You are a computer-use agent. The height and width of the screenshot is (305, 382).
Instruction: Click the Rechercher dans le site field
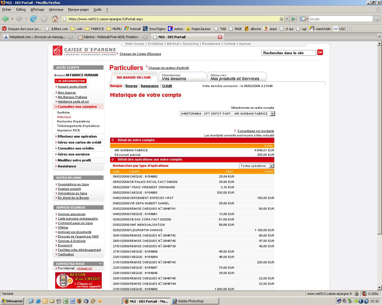click(288, 53)
